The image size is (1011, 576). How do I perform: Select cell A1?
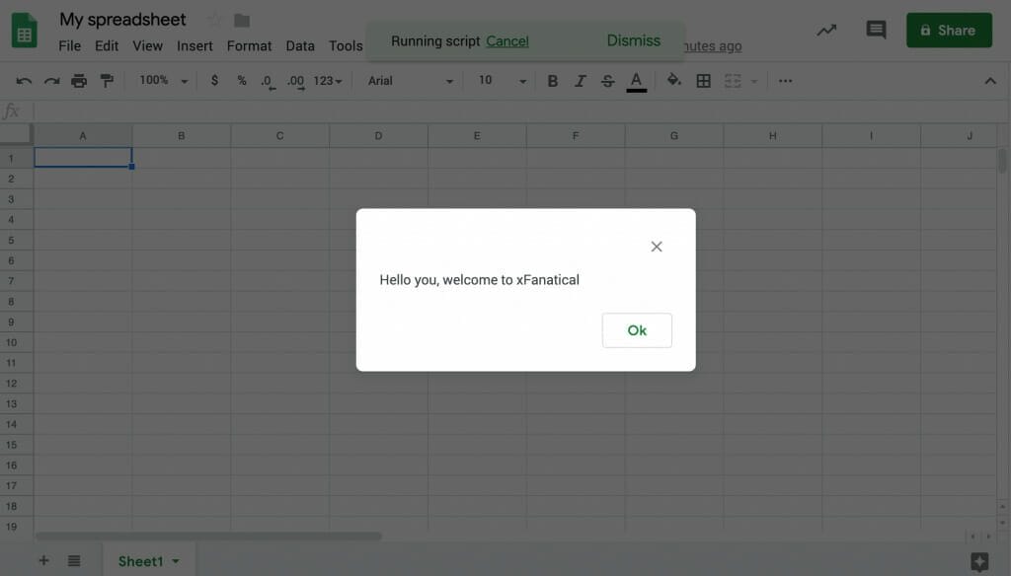coord(83,158)
